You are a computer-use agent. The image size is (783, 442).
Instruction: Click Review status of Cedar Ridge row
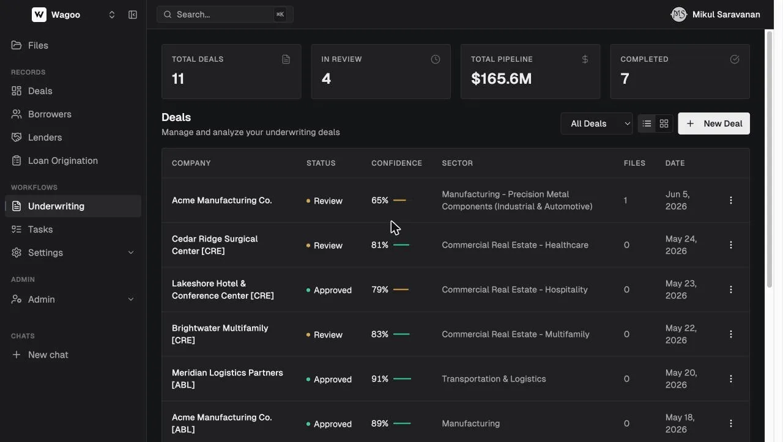325,245
